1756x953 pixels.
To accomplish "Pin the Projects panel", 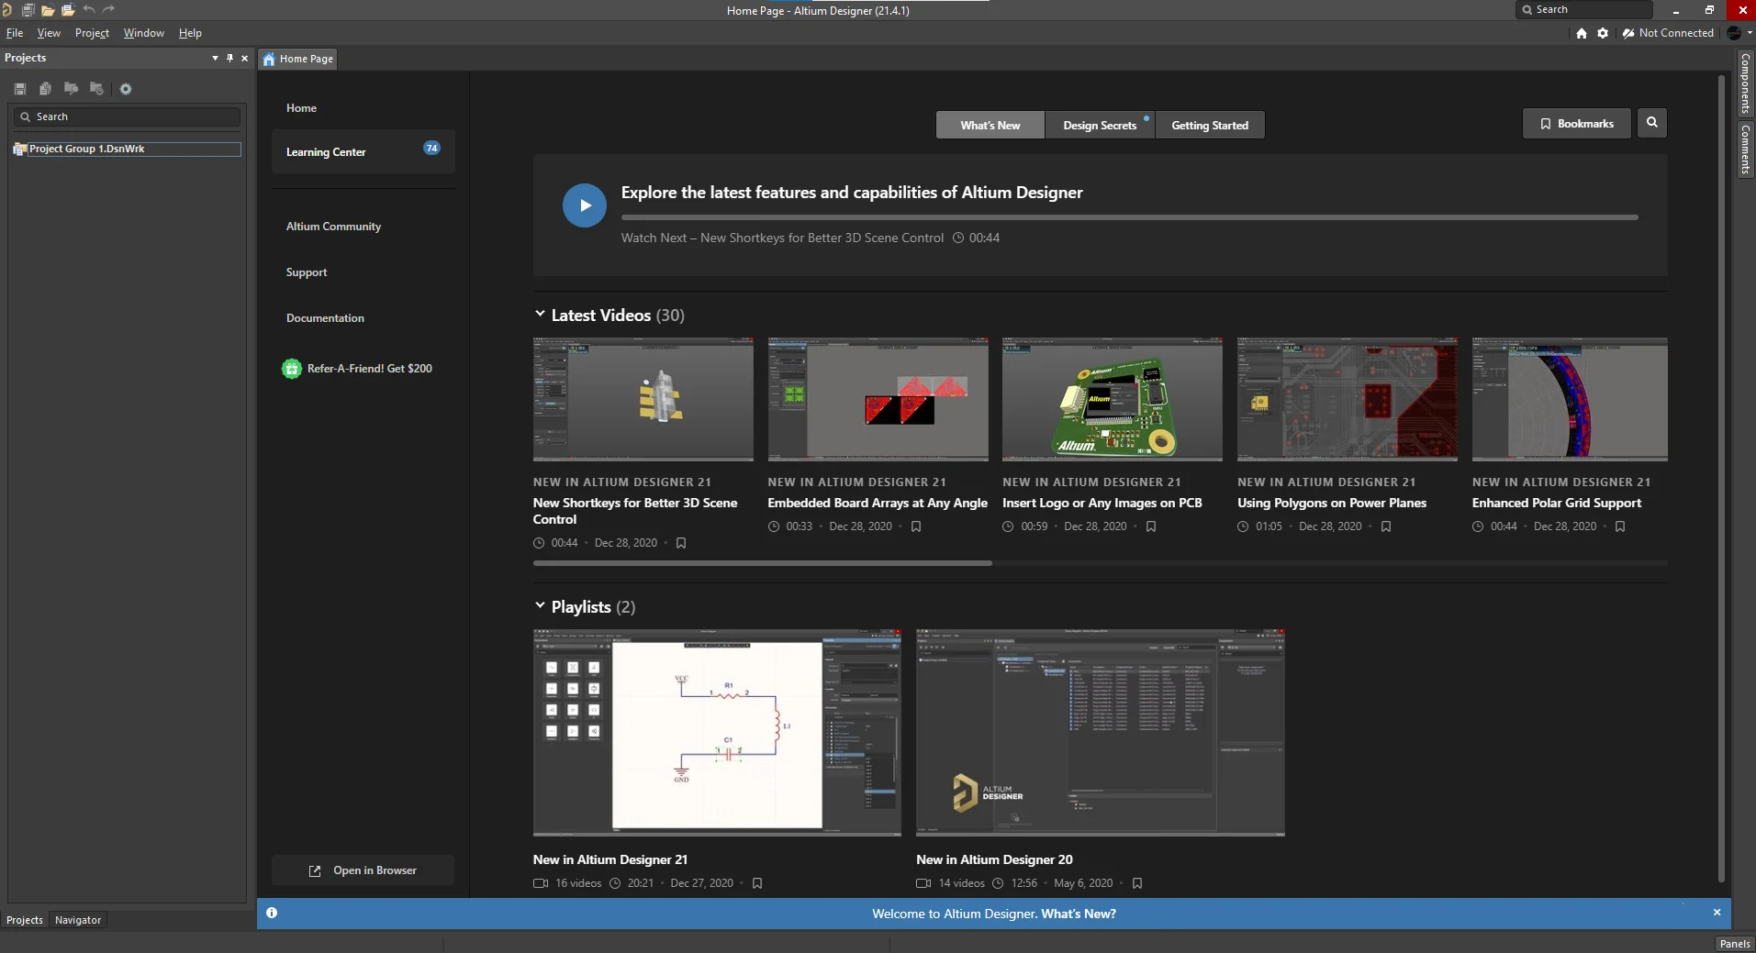I will click(x=229, y=58).
